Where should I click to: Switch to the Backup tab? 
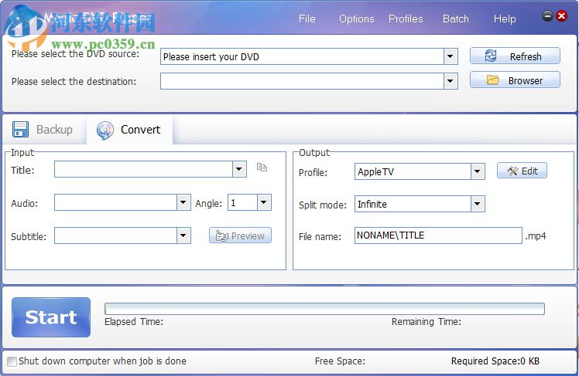pos(44,130)
